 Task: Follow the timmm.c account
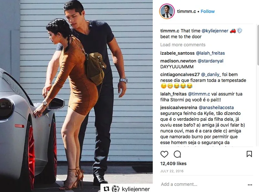click(x=207, y=11)
